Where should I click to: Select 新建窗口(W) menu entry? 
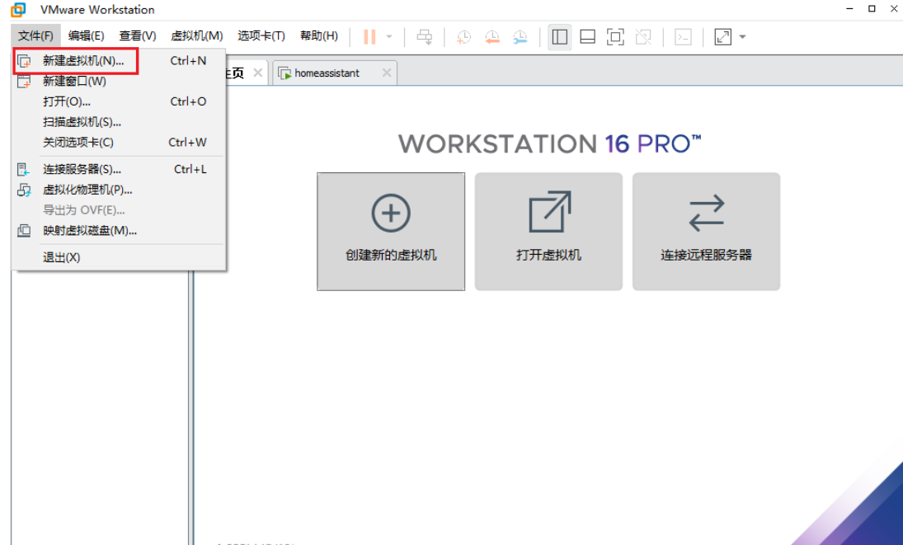point(119,81)
